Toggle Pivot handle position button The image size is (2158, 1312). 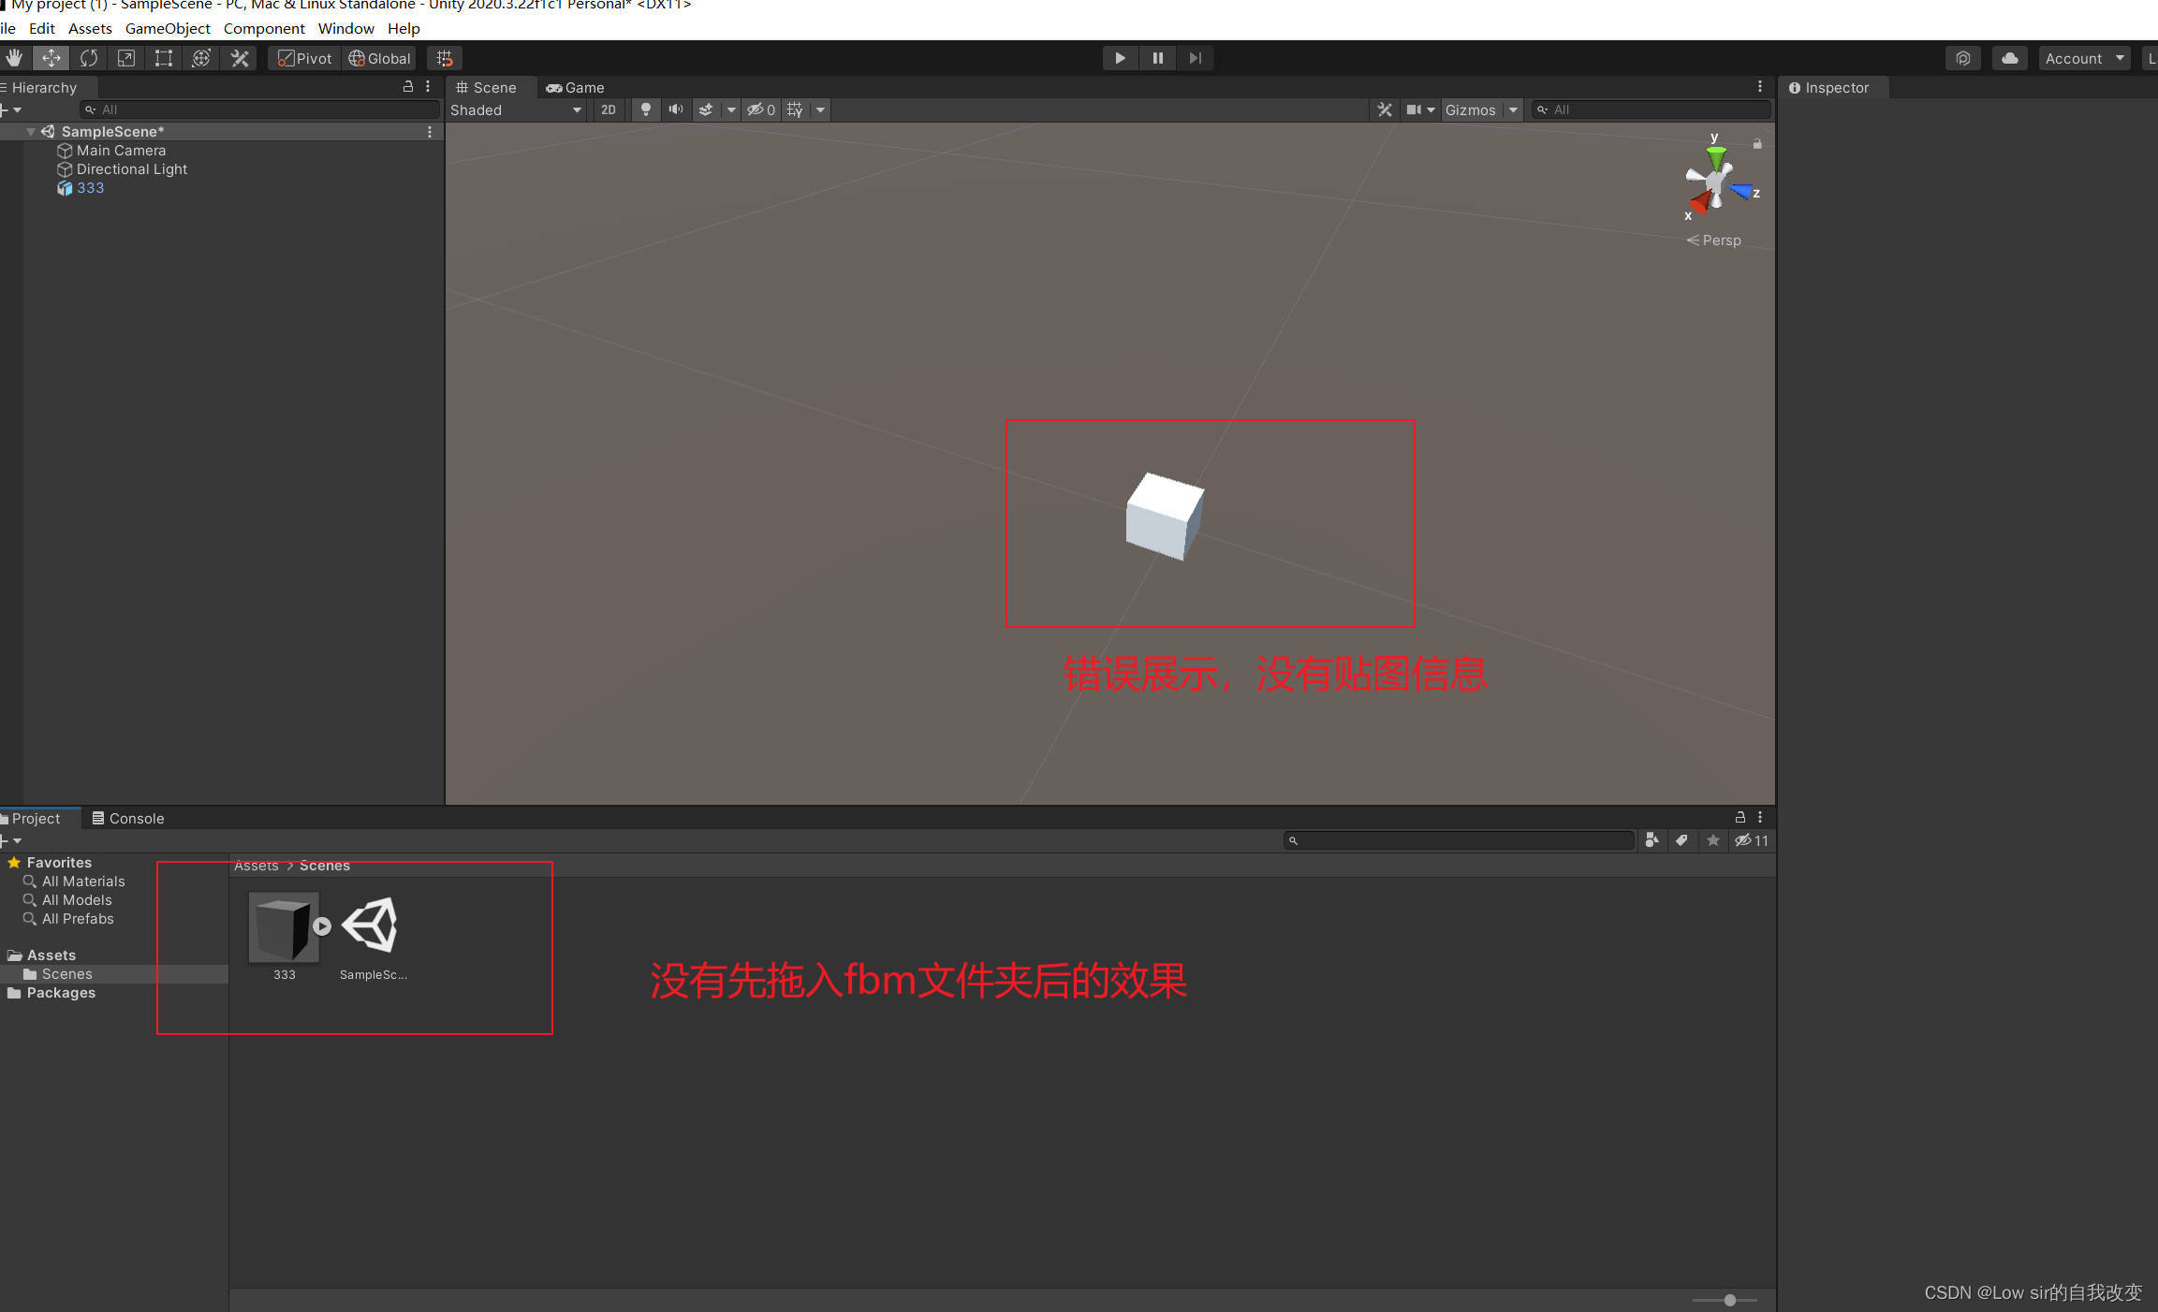305,58
